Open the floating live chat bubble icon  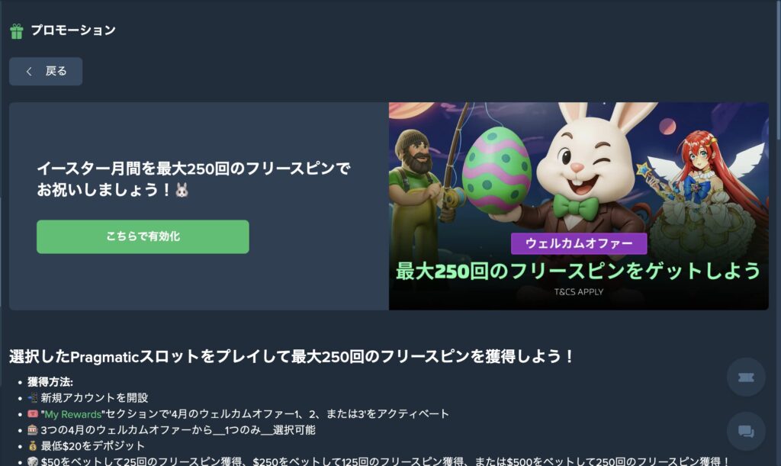coord(746,431)
